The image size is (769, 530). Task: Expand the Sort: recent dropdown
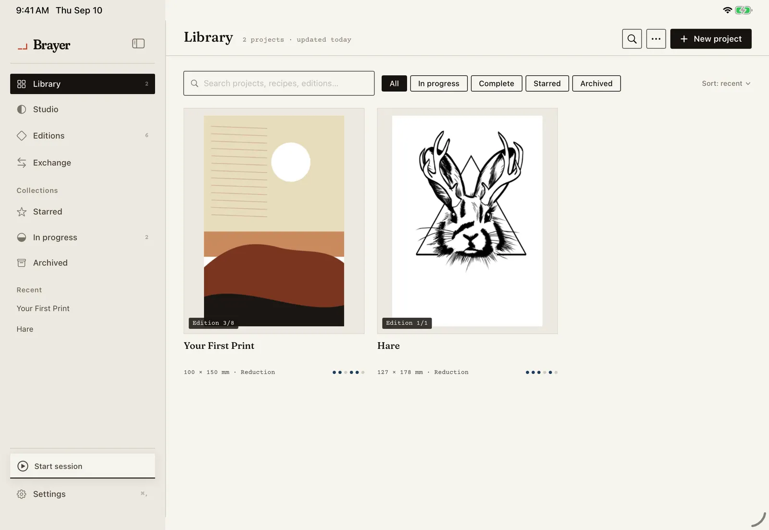click(x=726, y=84)
